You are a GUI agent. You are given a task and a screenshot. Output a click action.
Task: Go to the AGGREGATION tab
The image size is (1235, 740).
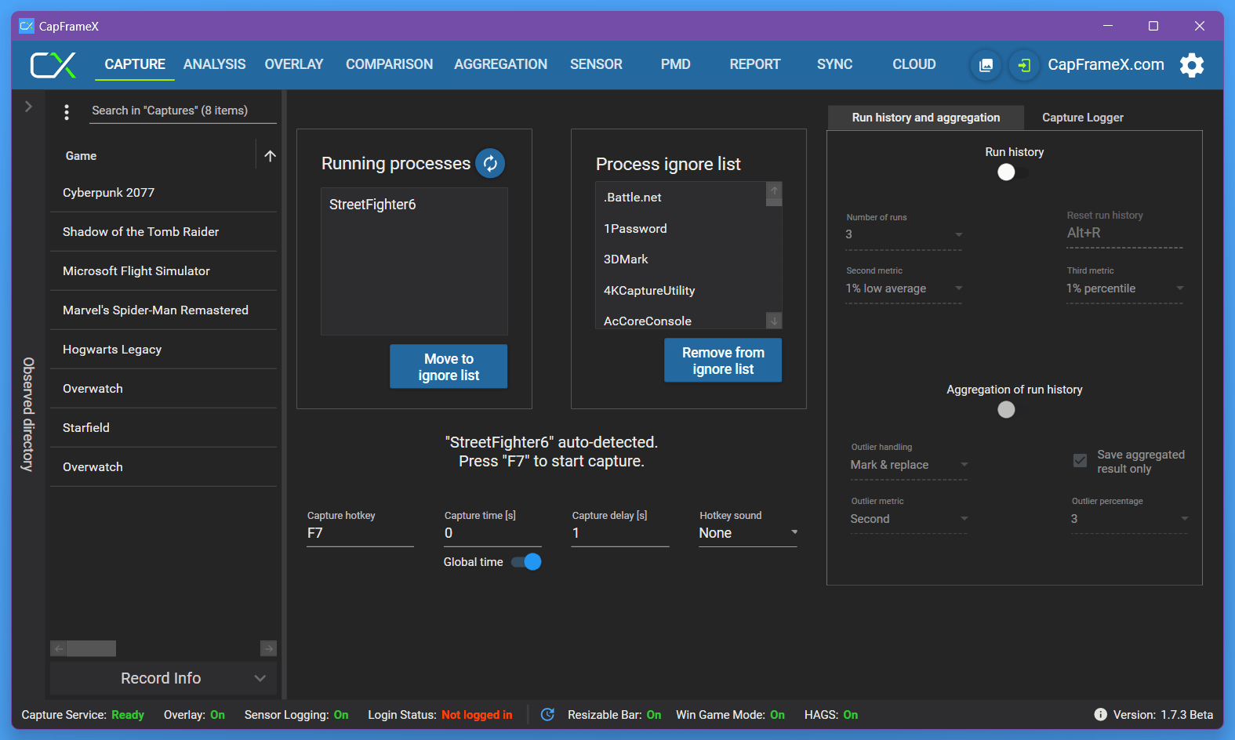(500, 64)
